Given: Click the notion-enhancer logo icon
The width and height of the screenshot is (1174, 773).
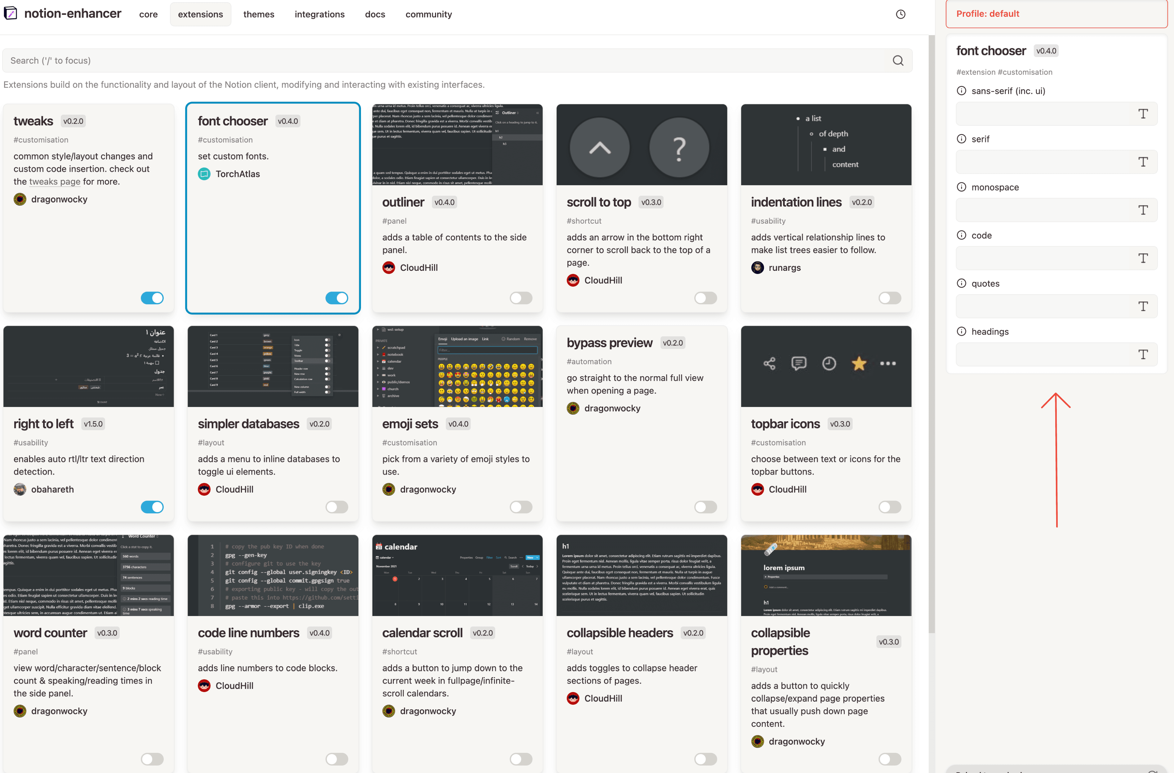Looking at the screenshot, I should 10,13.
